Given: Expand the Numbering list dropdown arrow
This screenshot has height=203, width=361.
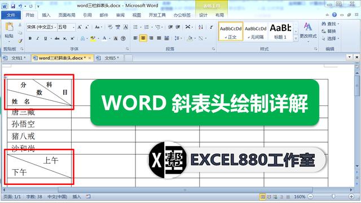Looking at the screenshot, I should point(152,27).
